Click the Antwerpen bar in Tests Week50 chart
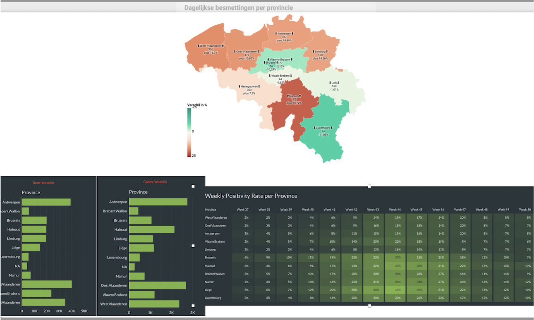The height and width of the screenshot is (320, 534). click(x=46, y=202)
